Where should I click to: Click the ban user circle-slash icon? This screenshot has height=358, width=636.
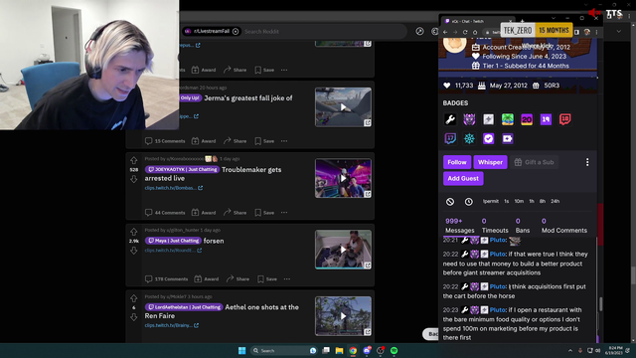pos(450,201)
